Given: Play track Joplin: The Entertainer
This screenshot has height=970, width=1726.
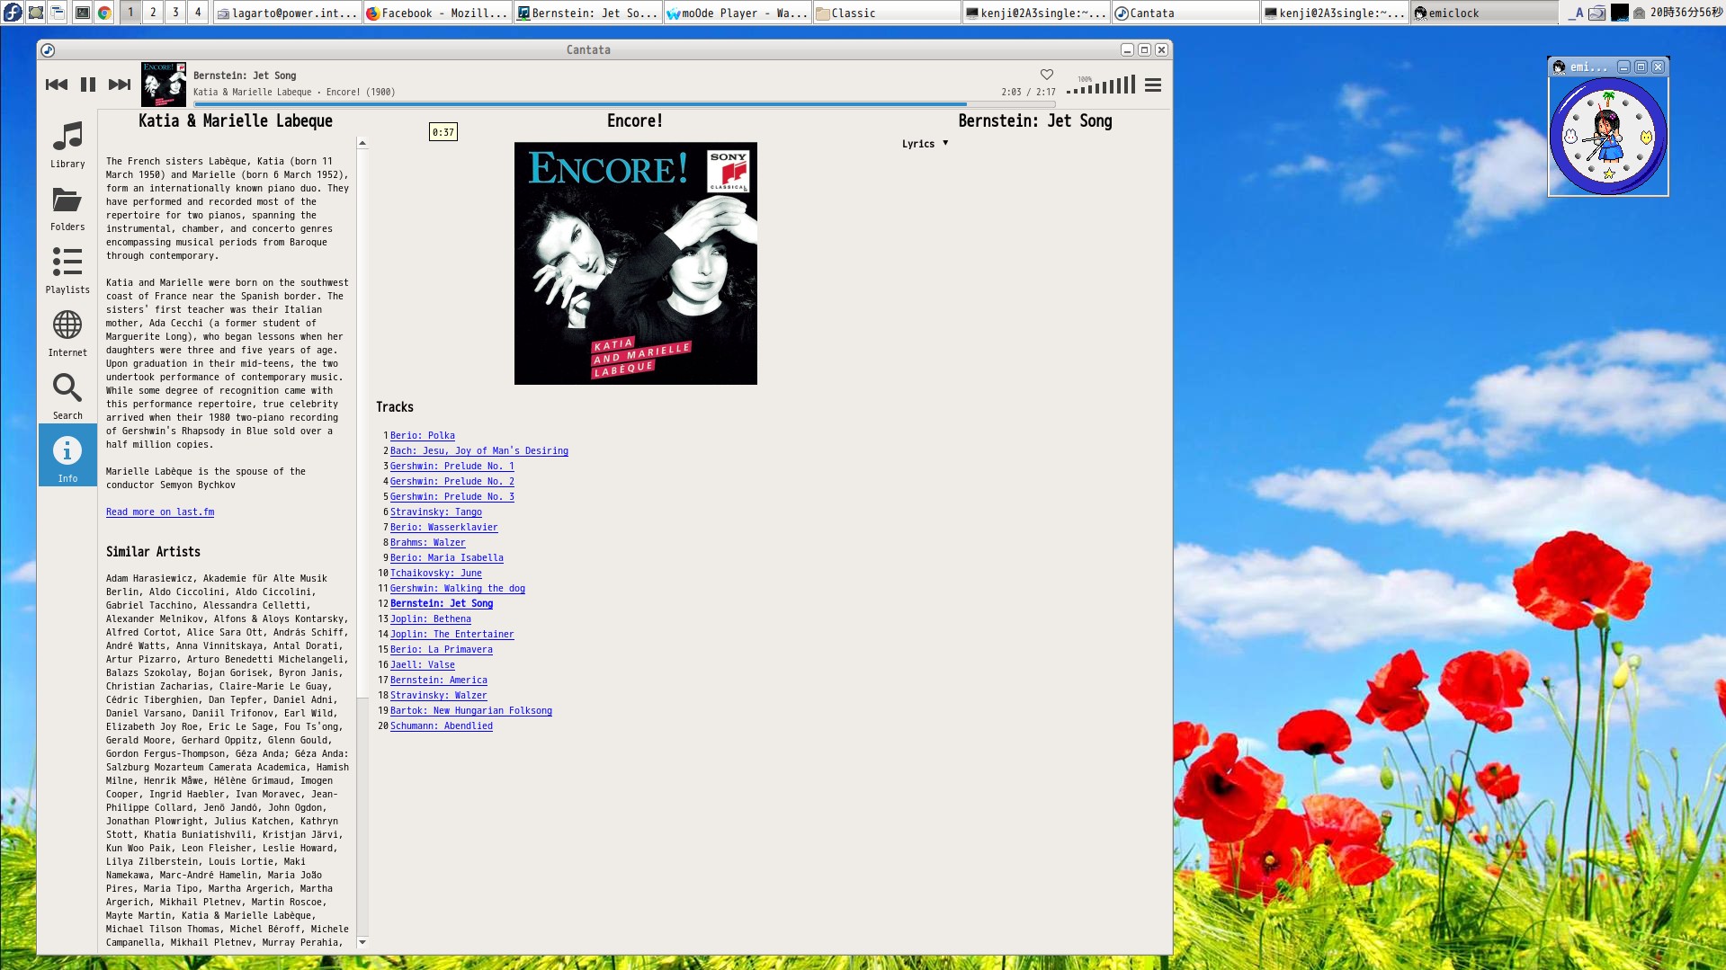Looking at the screenshot, I should 452,635.
